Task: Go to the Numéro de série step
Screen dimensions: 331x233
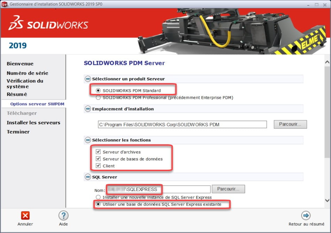Action: point(28,73)
